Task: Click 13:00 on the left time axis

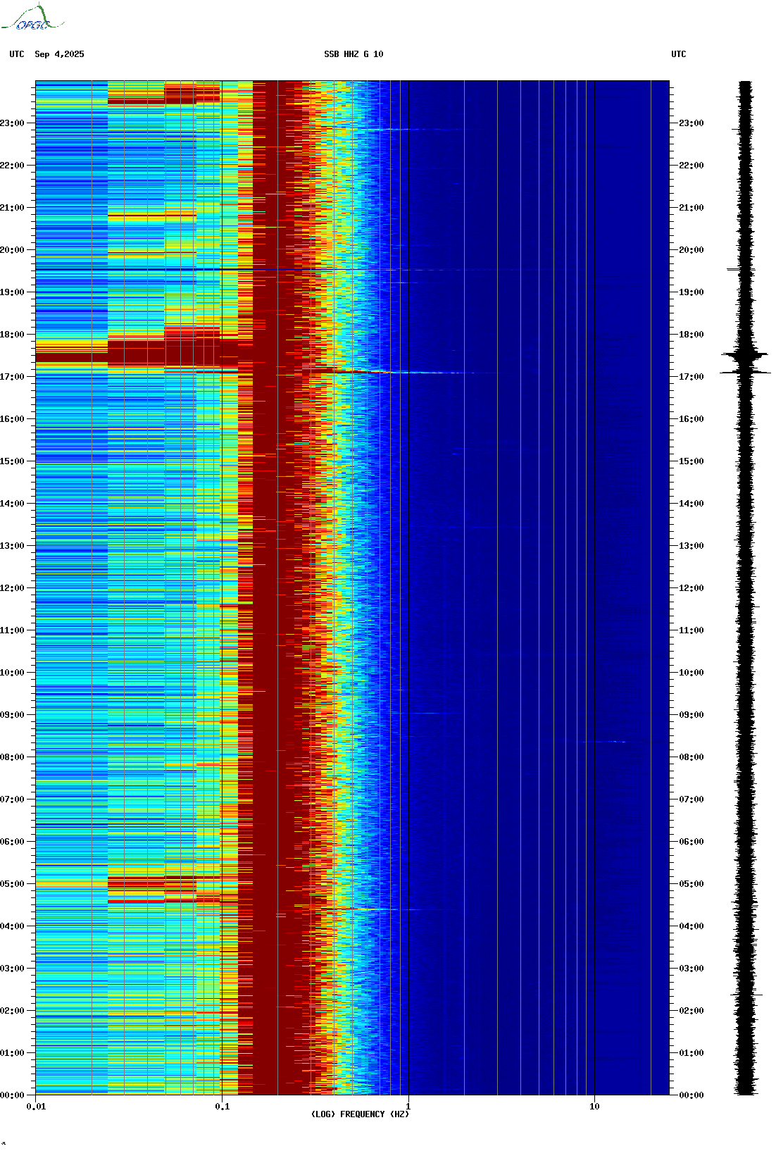Action: click(12, 546)
